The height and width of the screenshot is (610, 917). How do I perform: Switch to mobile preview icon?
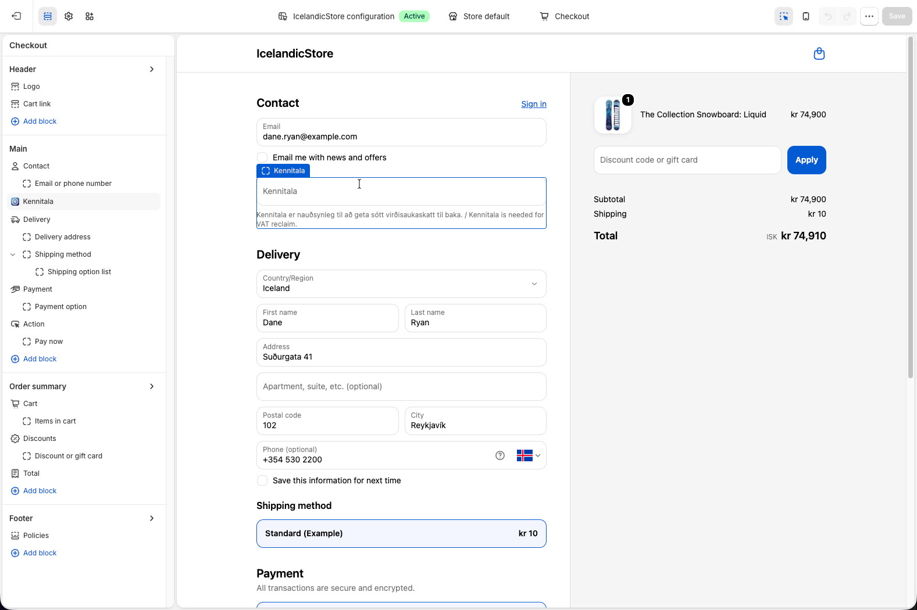806,16
